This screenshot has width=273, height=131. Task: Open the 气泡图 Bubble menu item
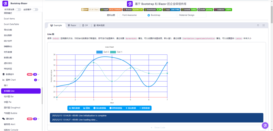(21, 113)
